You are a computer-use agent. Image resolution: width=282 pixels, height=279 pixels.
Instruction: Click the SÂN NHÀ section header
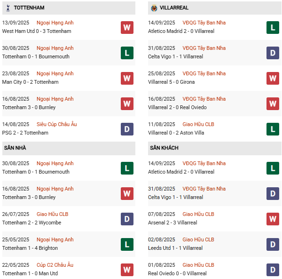(x=69, y=148)
